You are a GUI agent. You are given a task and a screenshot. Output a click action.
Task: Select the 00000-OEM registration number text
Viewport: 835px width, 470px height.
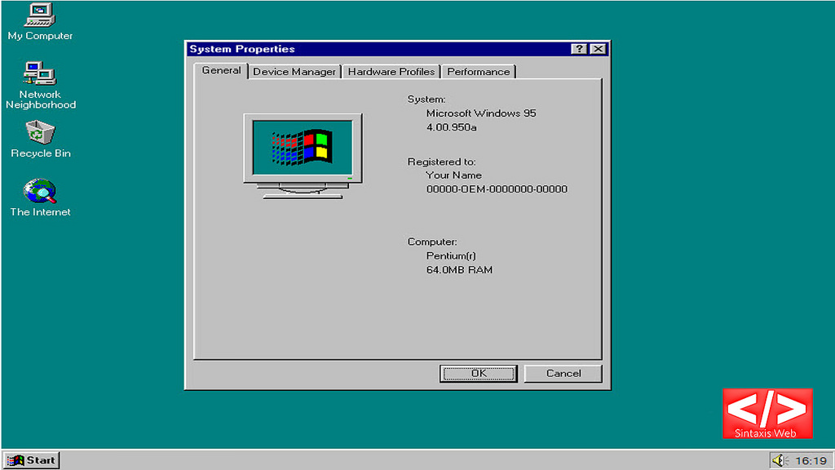point(497,188)
